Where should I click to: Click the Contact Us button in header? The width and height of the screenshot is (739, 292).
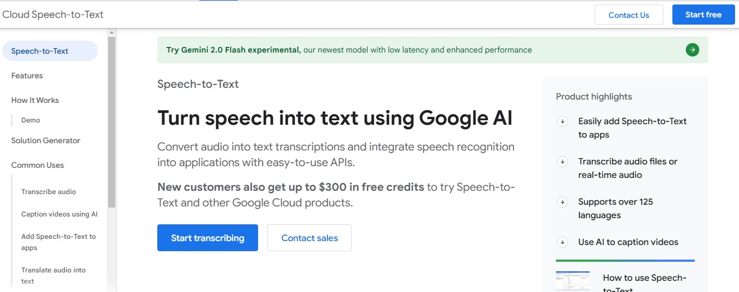629,15
